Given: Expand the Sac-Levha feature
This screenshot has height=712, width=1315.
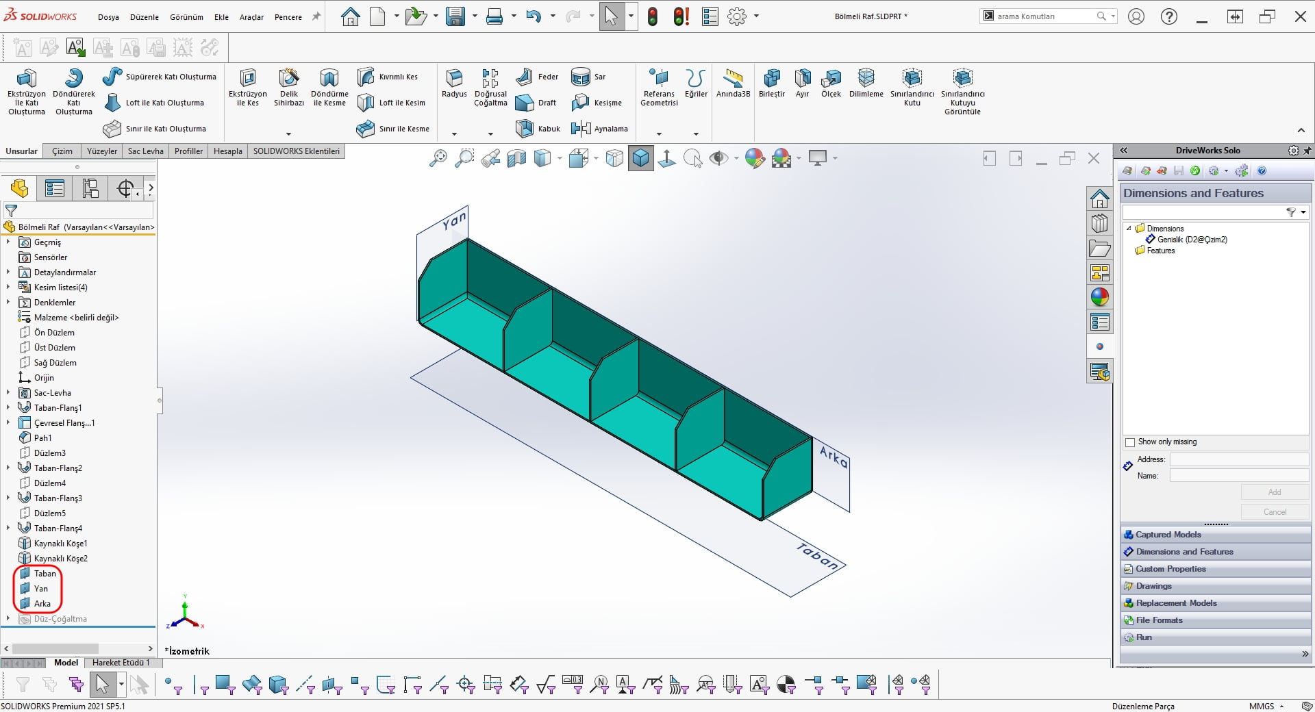Looking at the screenshot, I should [8, 393].
